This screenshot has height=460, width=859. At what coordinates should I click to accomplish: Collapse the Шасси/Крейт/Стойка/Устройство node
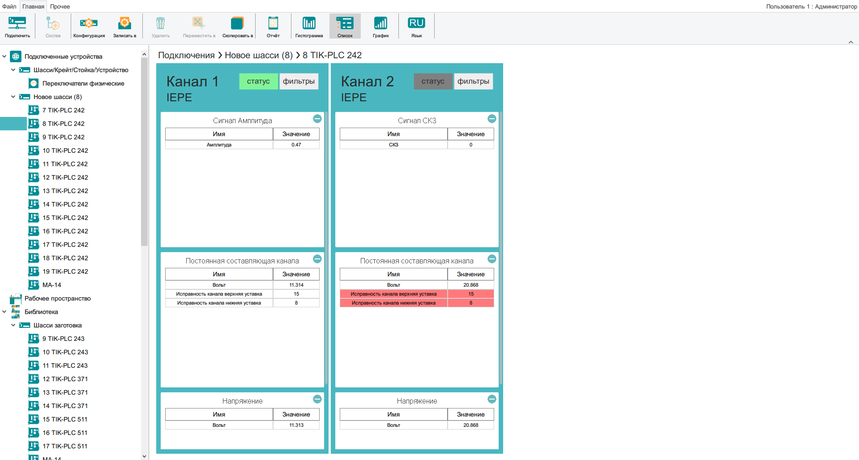tap(13, 70)
